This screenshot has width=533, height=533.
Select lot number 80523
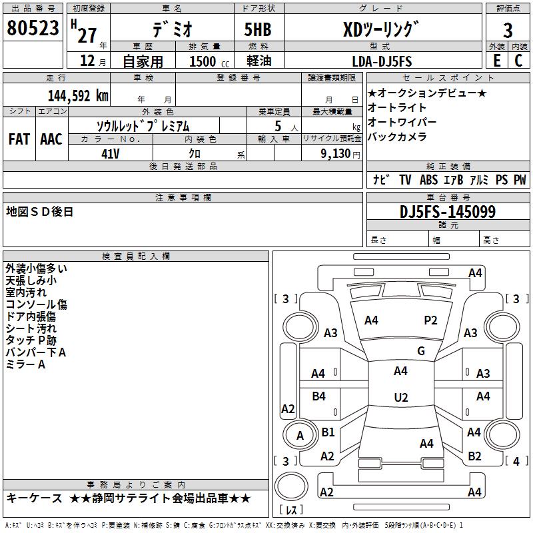33,28
